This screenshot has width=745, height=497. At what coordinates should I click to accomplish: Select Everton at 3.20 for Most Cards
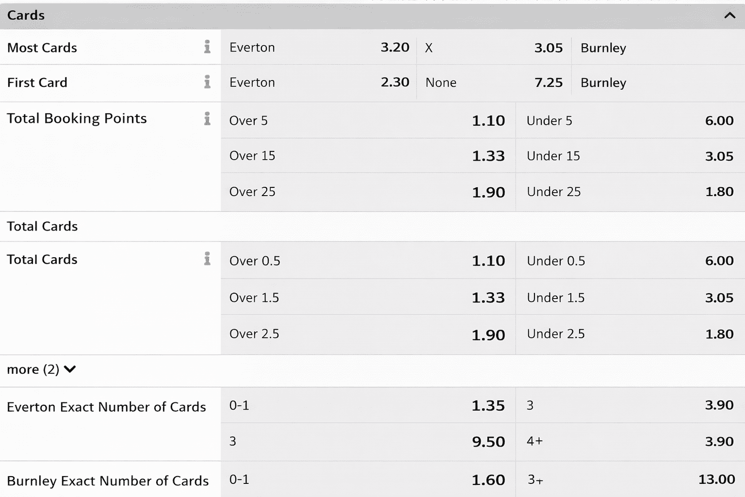318,48
